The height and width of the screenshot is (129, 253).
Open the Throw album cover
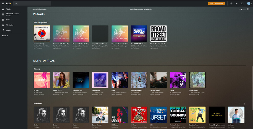[x=178, y=80]
